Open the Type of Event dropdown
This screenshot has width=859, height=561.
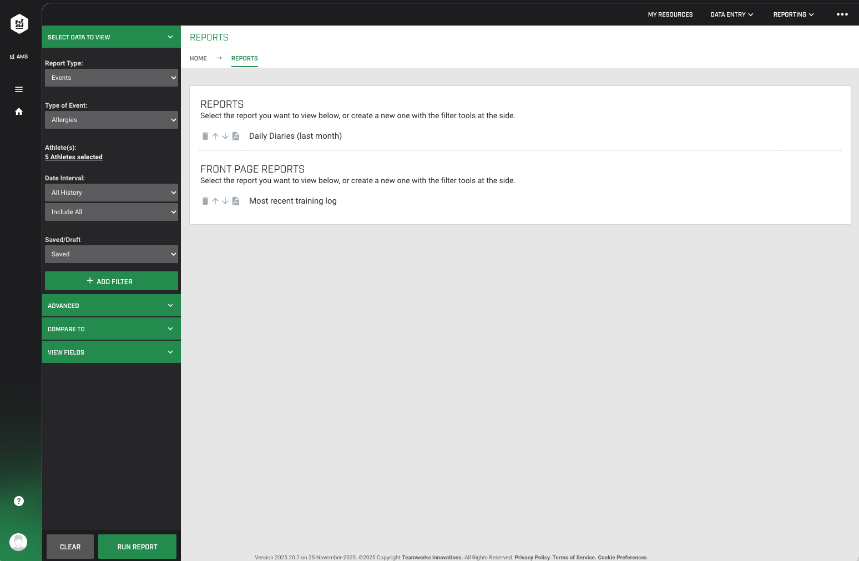coord(111,120)
